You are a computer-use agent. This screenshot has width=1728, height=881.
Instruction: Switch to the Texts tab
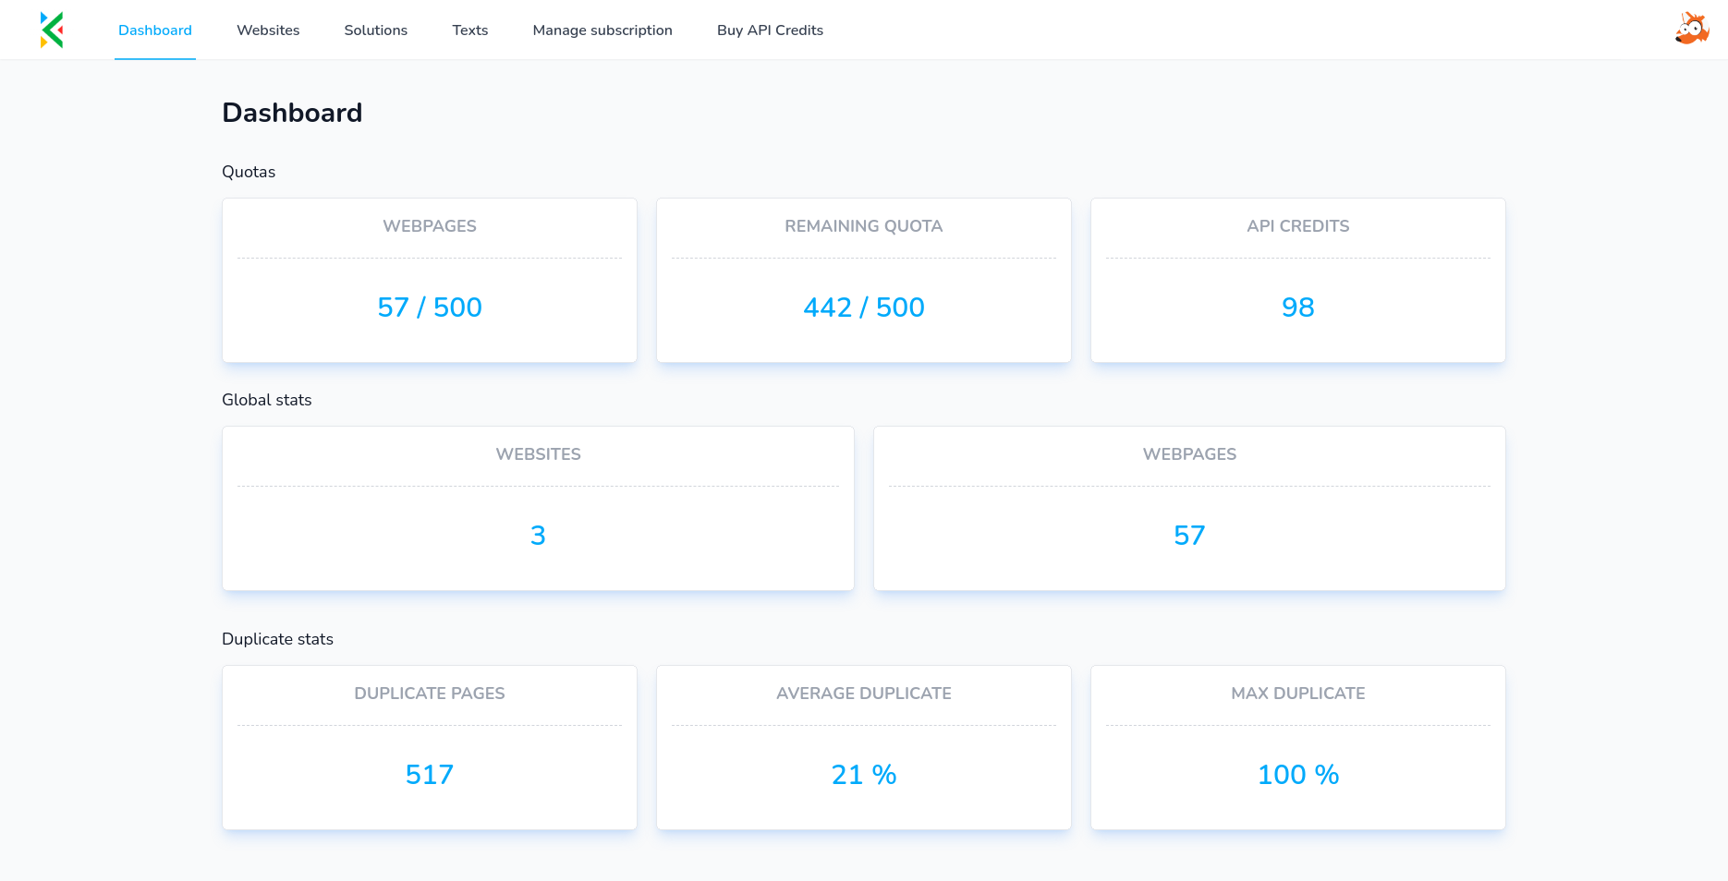pyautogui.click(x=470, y=30)
